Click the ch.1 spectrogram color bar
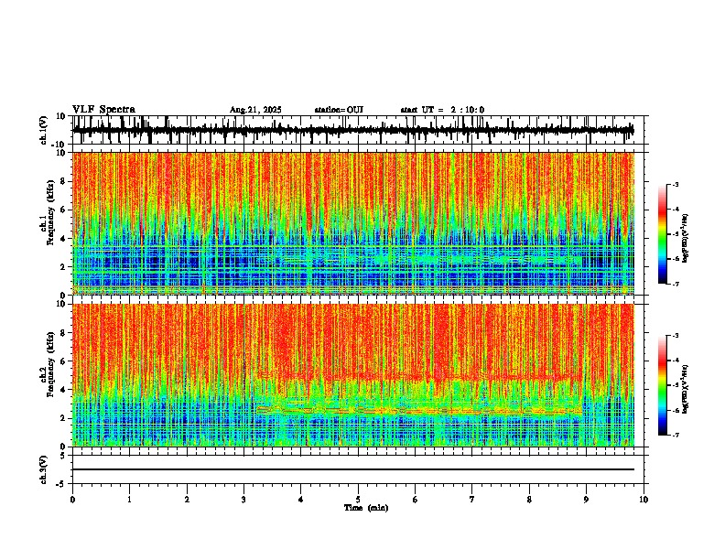 663,234
